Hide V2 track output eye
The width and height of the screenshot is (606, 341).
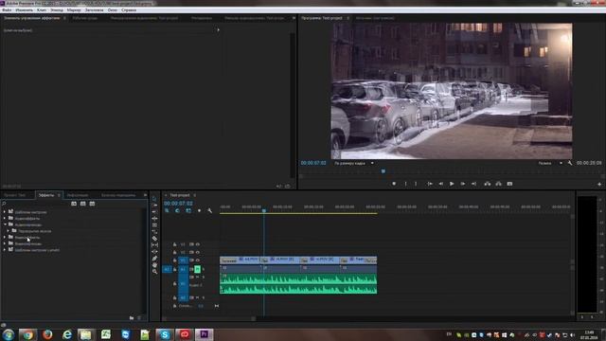tap(198, 253)
